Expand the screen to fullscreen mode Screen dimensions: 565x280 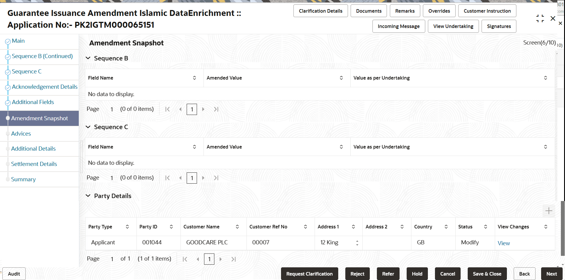[540, 18]
